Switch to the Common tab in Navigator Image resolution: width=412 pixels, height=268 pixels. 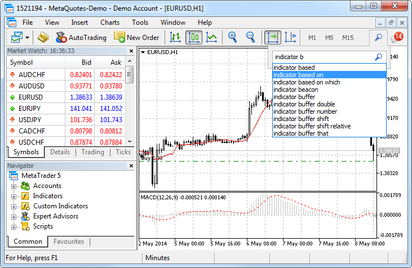click(28, 242)
